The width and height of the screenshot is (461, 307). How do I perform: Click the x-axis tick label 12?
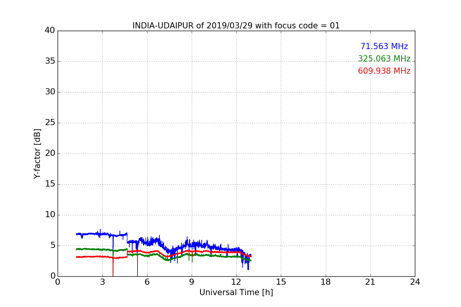[x=236, y=282]
